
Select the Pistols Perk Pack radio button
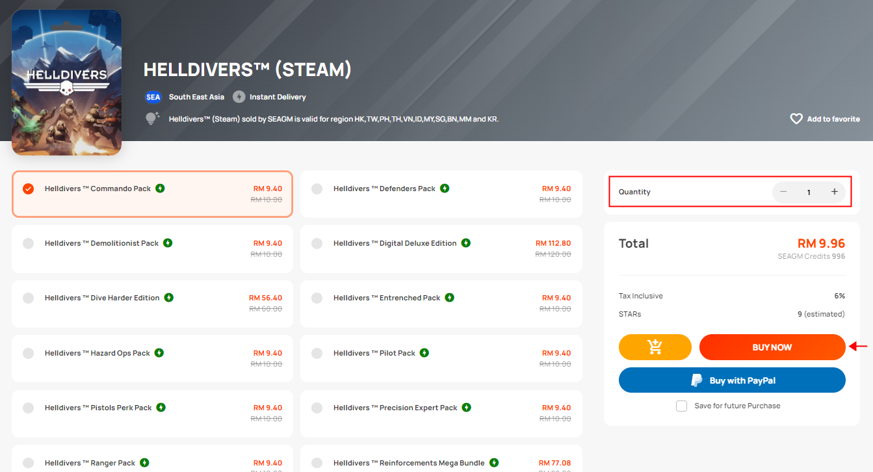coord(28,408)
